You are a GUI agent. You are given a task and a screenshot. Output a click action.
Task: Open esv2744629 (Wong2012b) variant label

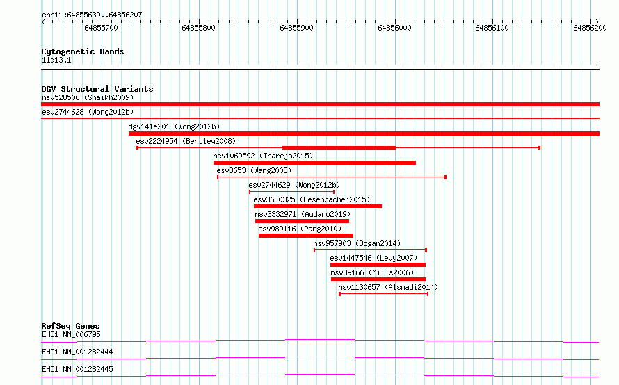(x=294, y=185)
